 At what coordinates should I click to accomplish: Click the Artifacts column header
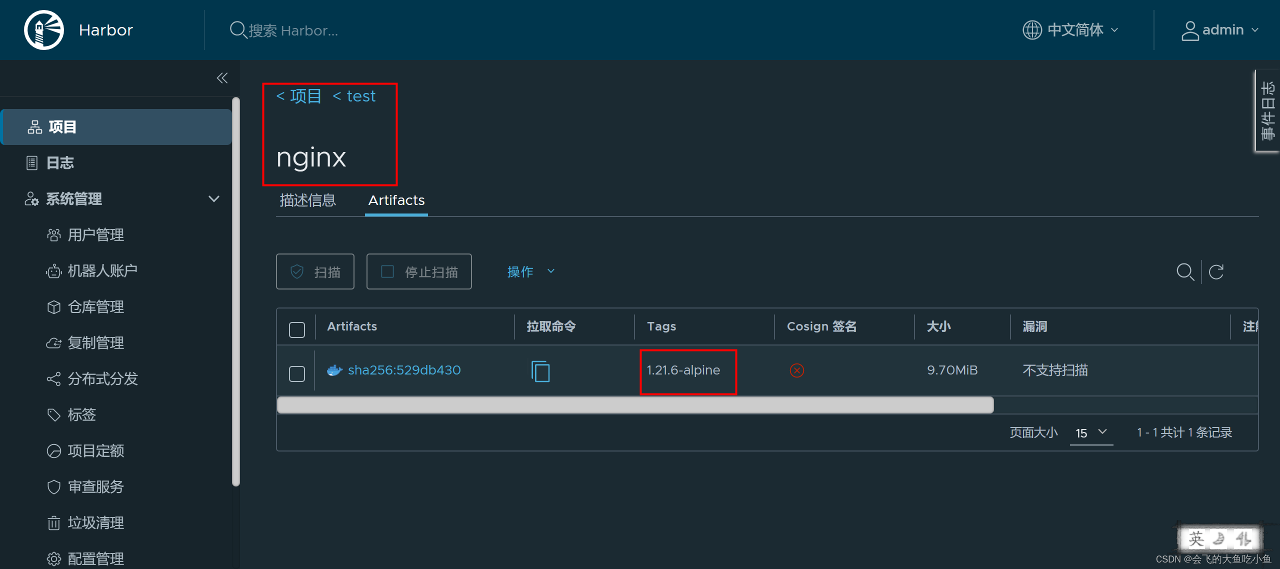352,326
